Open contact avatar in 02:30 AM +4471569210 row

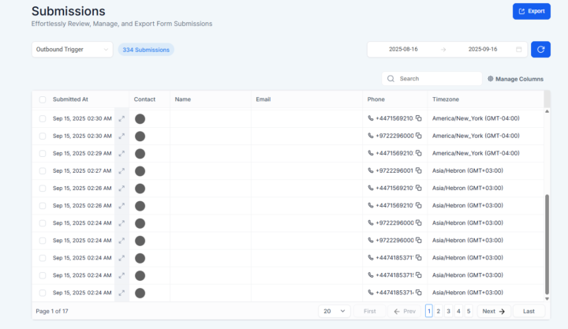coord(140,119)
